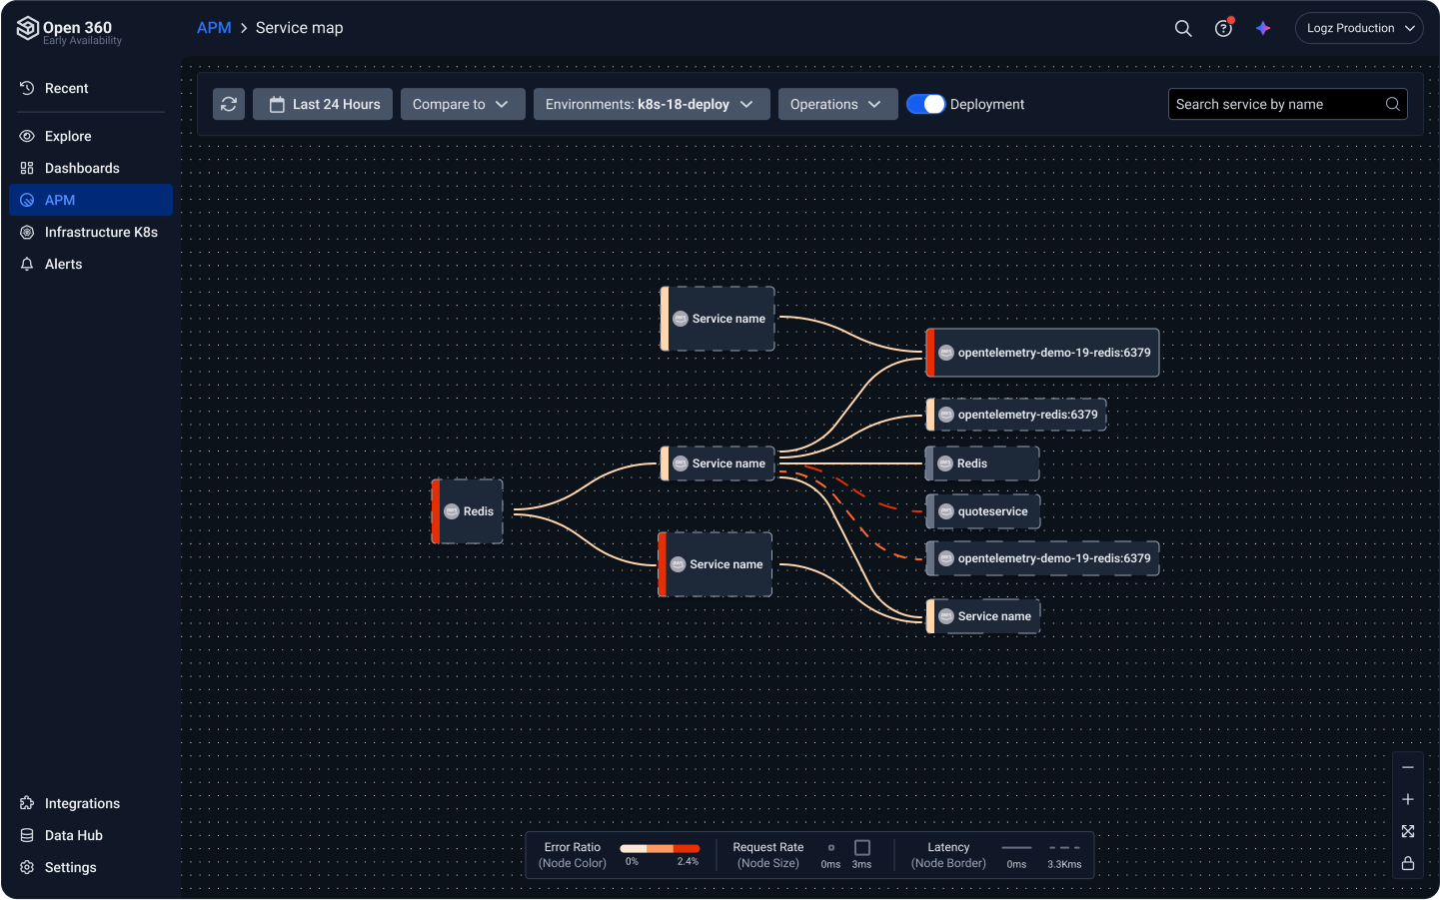Open the Logz Production account dropdown
Screen dimensions: 1440x900
click(1359, 28)
